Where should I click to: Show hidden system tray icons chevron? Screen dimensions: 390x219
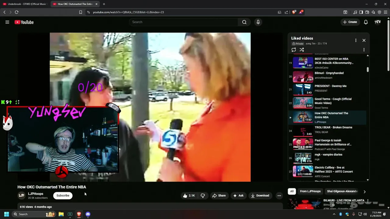tap(334, 214)
